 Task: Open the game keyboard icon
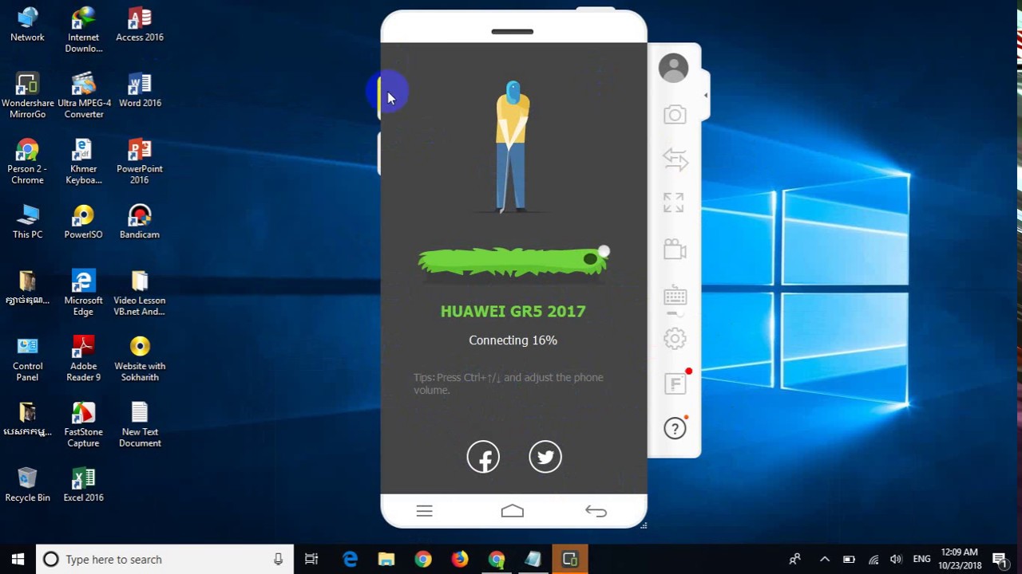click(675, 297)
